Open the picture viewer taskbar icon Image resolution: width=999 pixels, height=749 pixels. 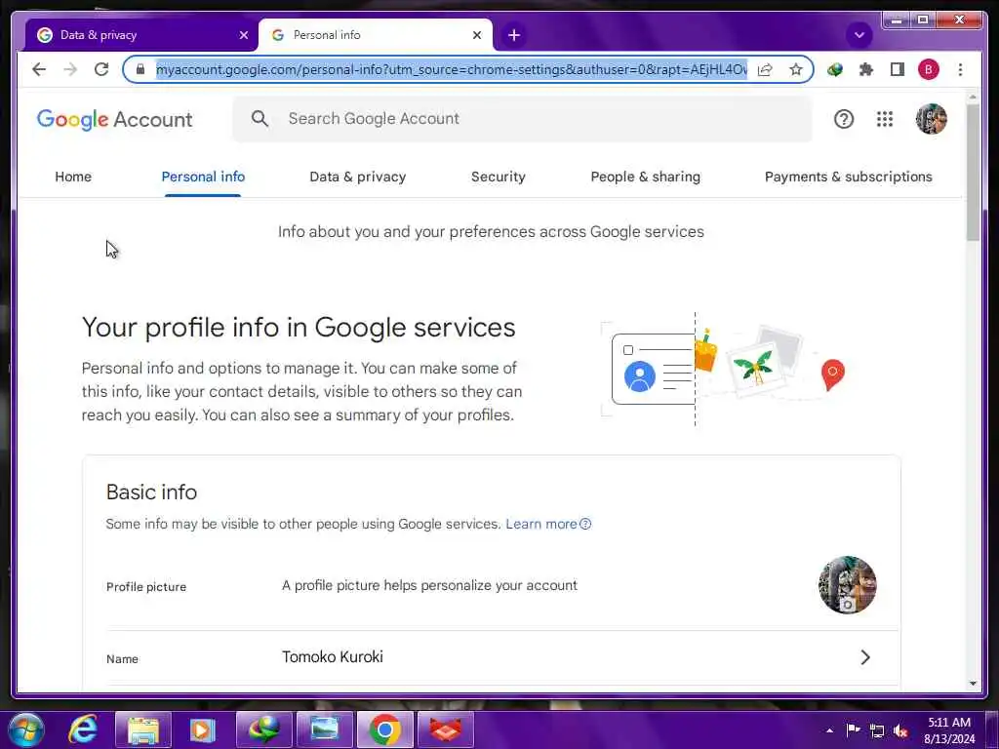[324, 729]
